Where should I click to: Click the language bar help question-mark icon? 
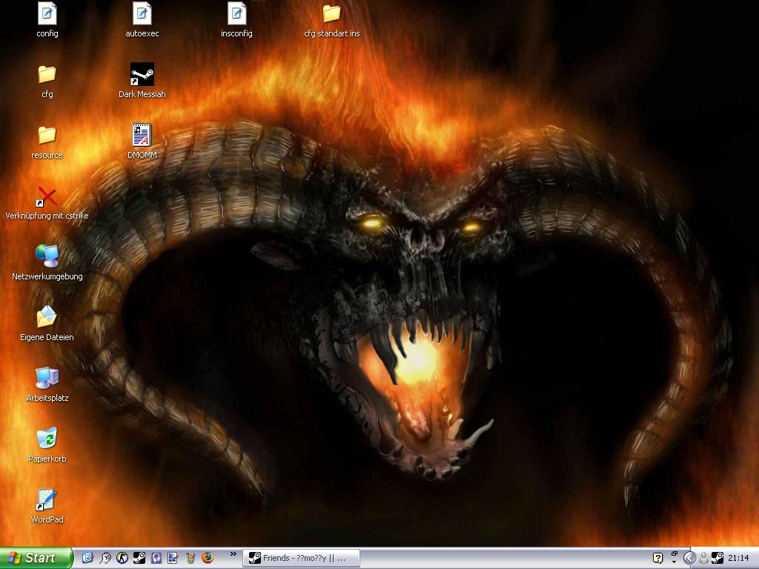point(657,559)
